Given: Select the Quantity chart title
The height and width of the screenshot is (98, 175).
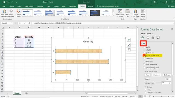Looking at the screenshot, I should 88,42.
